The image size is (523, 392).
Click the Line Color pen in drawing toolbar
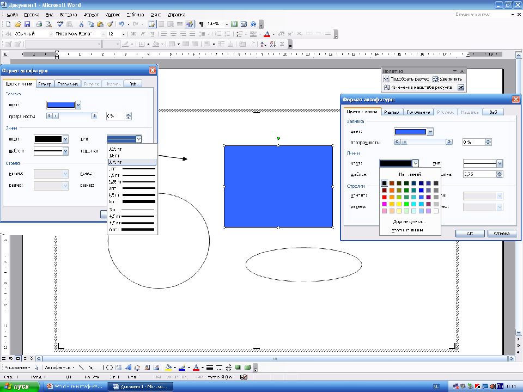pos(182,367)
